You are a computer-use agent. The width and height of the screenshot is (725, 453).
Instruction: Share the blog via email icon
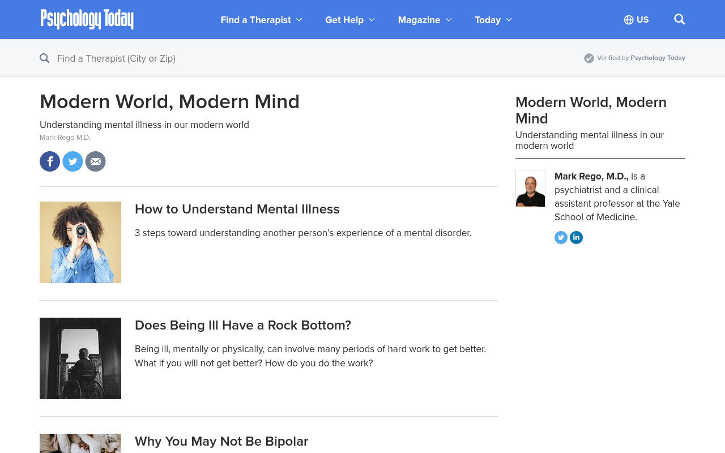[96, 161]
